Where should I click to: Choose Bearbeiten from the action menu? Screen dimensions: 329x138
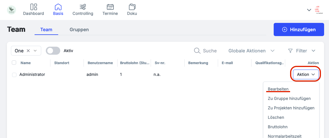278,89
